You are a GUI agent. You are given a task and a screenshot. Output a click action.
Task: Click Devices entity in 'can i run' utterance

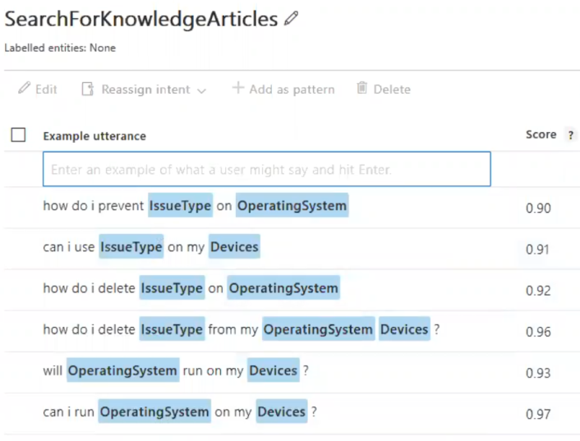281,411
